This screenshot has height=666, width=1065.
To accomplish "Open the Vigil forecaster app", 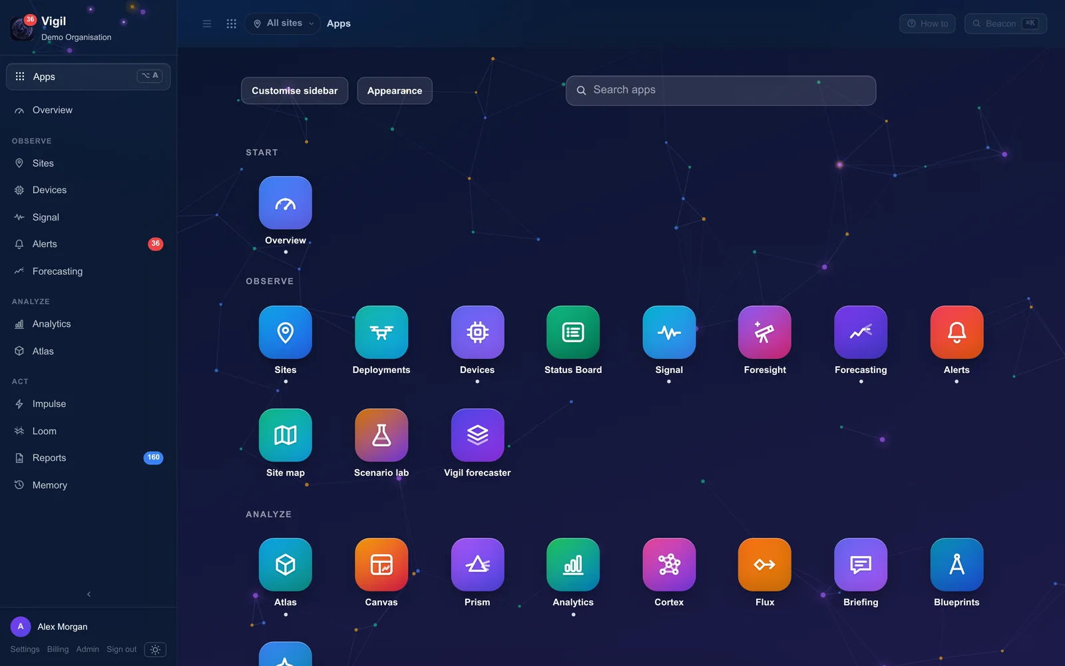I will click(x=477, y=435).
